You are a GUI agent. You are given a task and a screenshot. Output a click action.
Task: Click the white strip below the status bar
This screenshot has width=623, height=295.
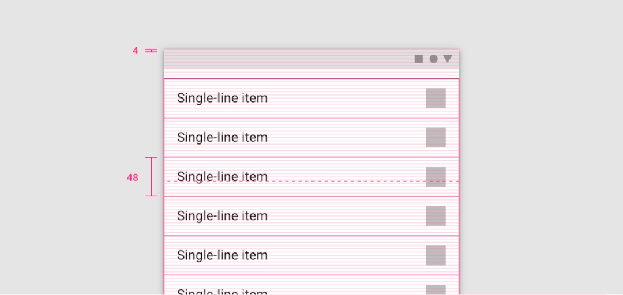point(311,73)
